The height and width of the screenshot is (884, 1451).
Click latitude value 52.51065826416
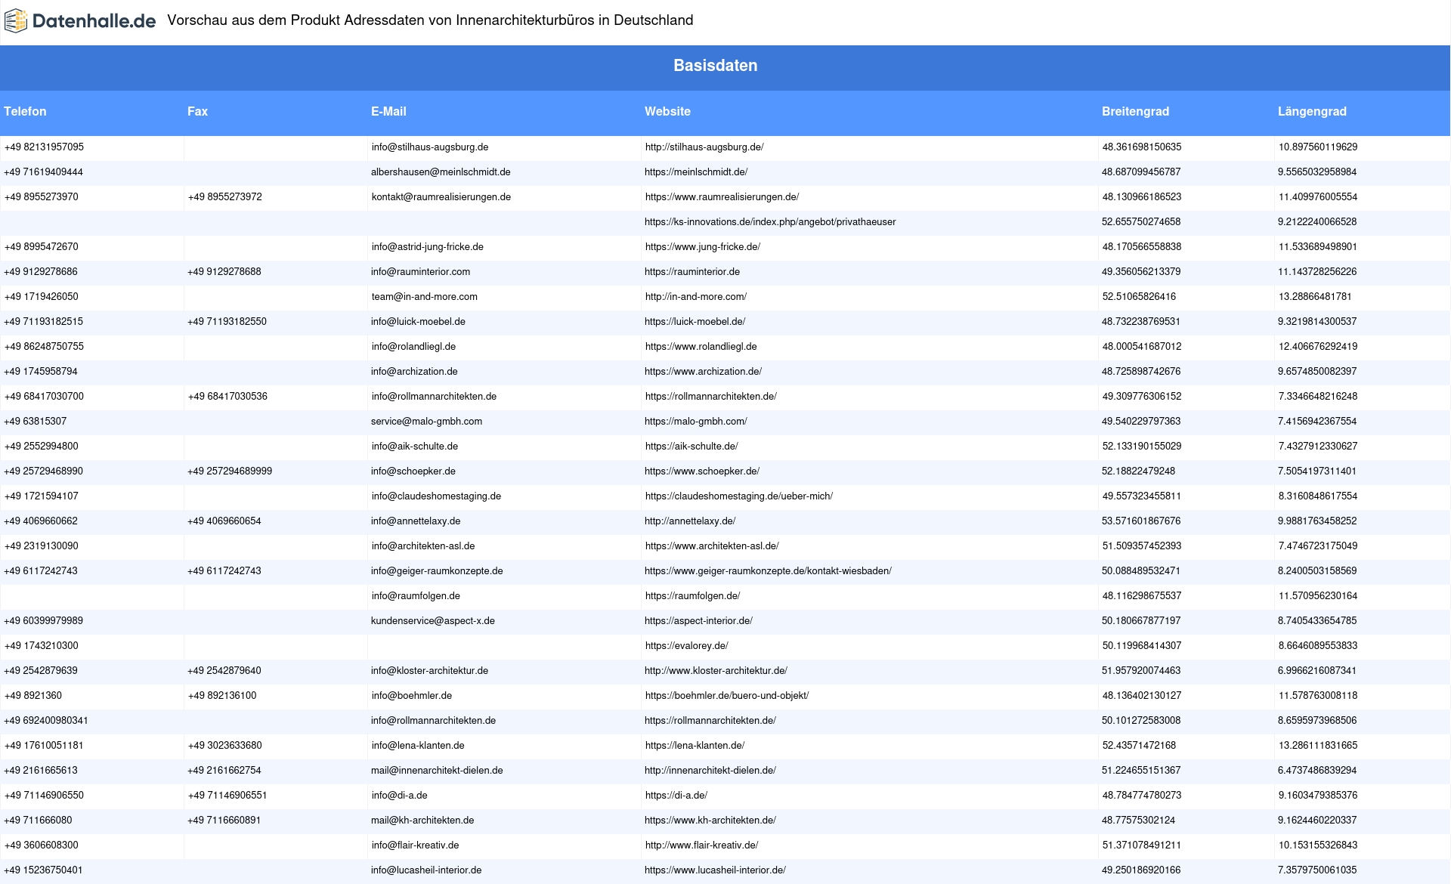[1139, 297]
